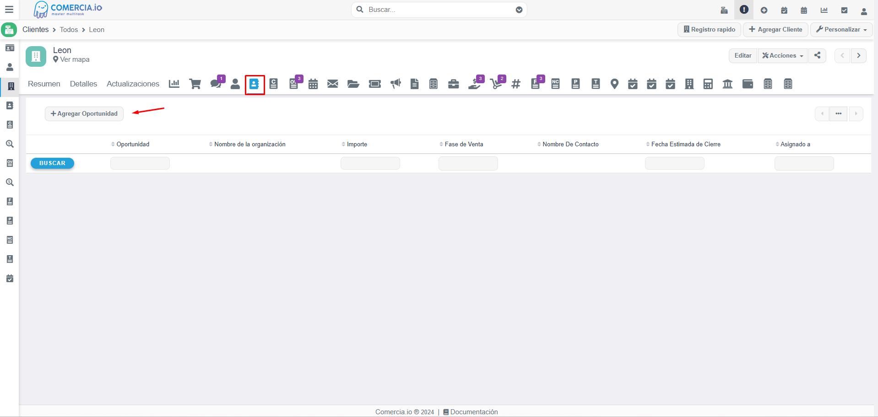Go to next client record arrow
878x417 pixels.
pyautogui.click(x=859, y=55)
